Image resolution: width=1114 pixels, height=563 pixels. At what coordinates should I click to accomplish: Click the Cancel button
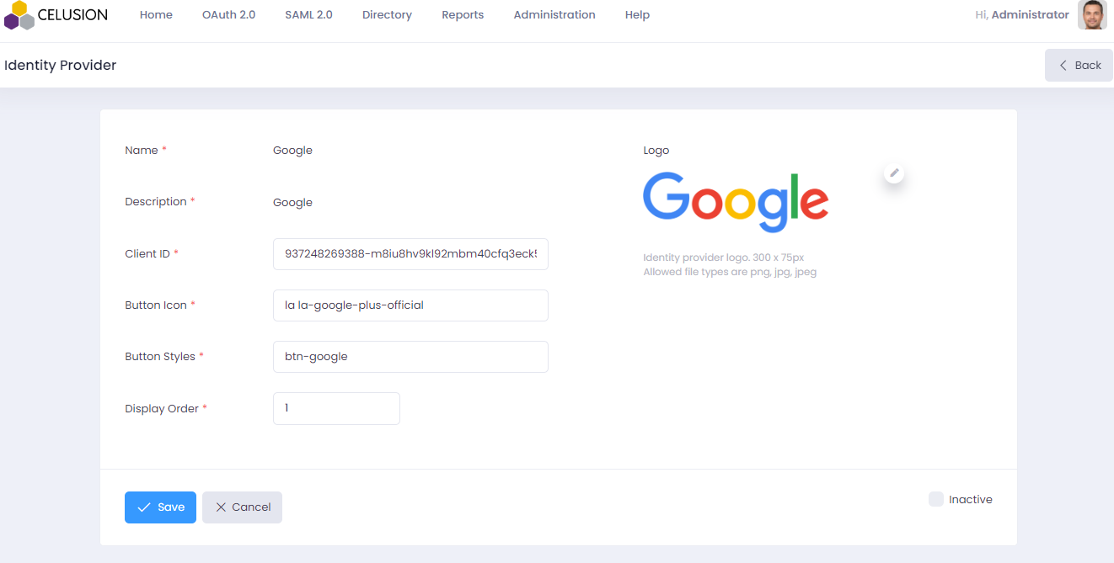pos(242,507)
